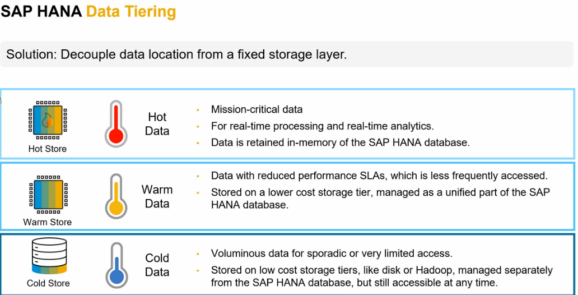Click the "Mission-critical data" bullet
Screen dimensions: 578x295
[x=257, y=109]
